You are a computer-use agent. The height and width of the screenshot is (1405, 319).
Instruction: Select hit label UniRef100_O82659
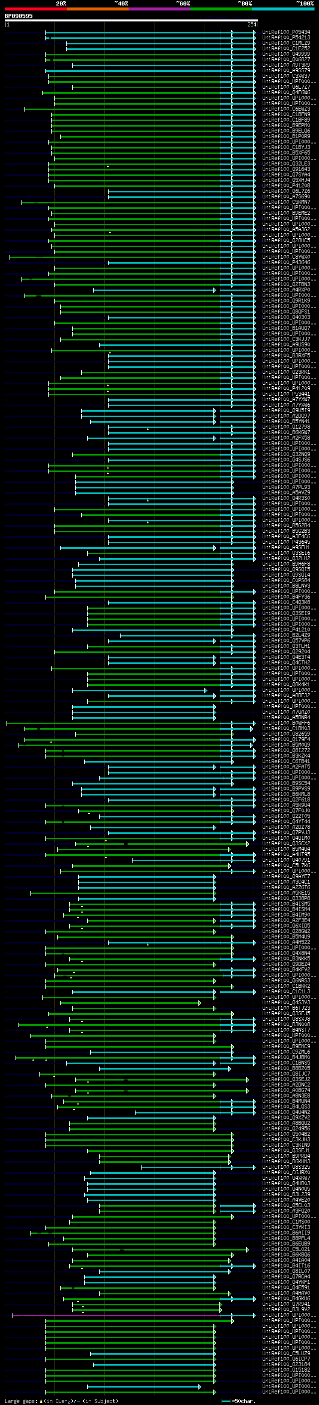click(x=286, y=734)
